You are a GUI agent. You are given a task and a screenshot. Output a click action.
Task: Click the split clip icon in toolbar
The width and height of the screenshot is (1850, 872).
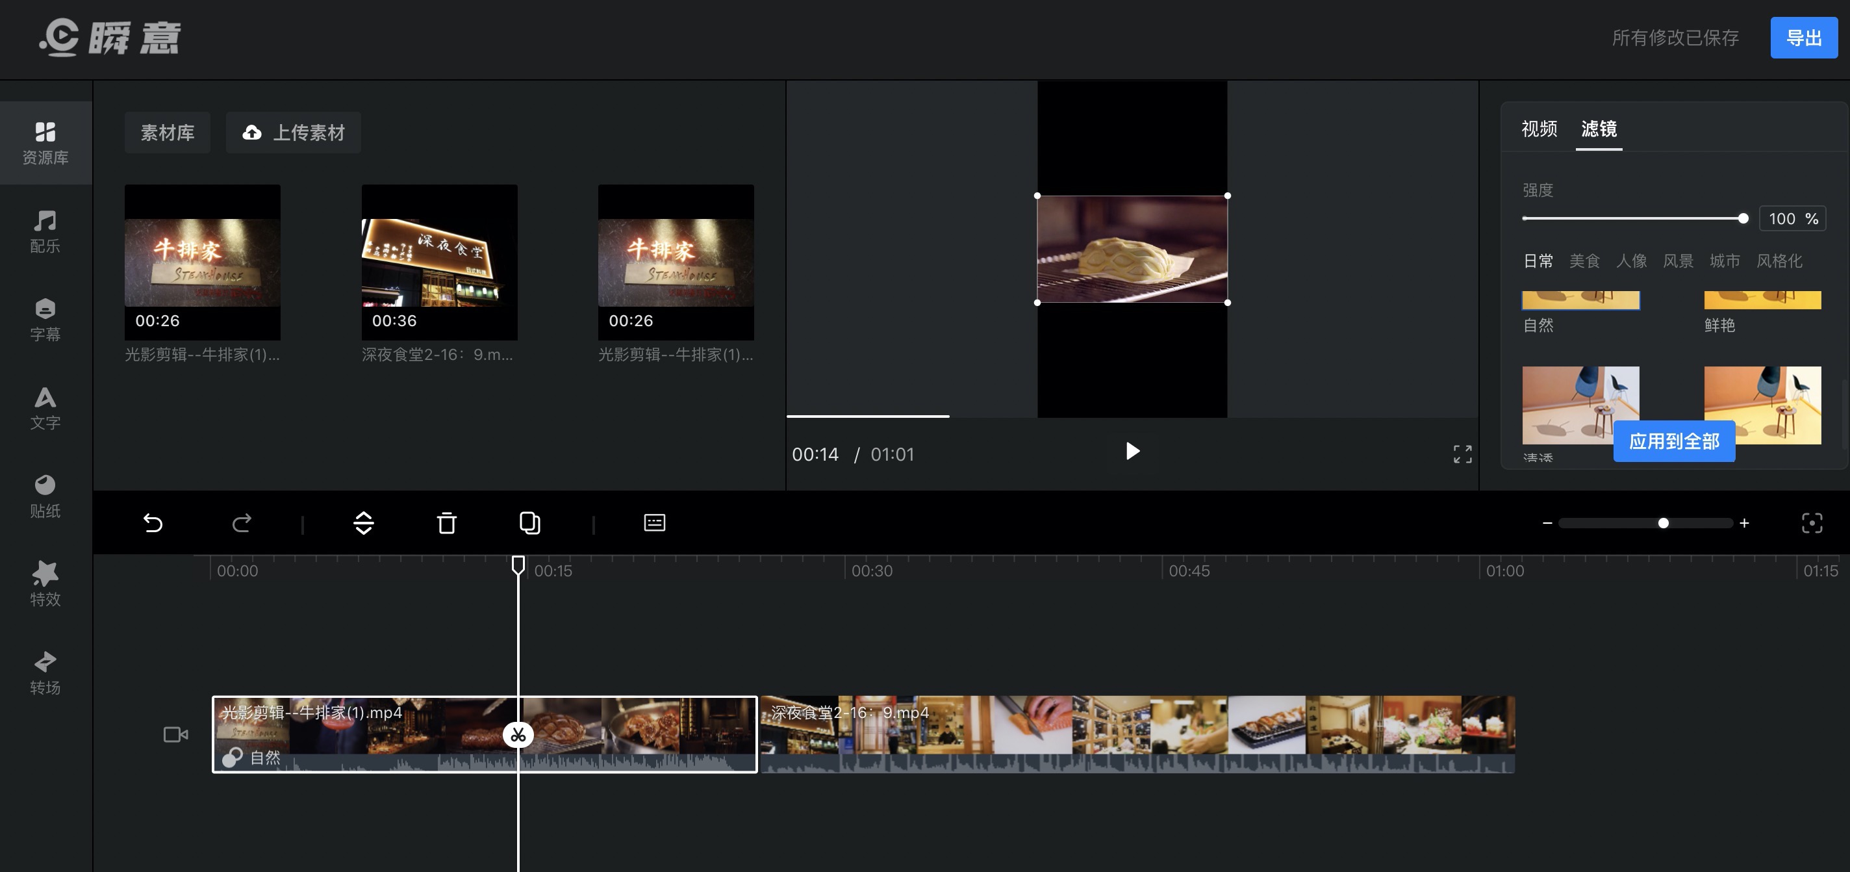pyautogui.click(x=363, y=523)
